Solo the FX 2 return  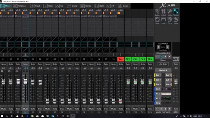[135, 64]
